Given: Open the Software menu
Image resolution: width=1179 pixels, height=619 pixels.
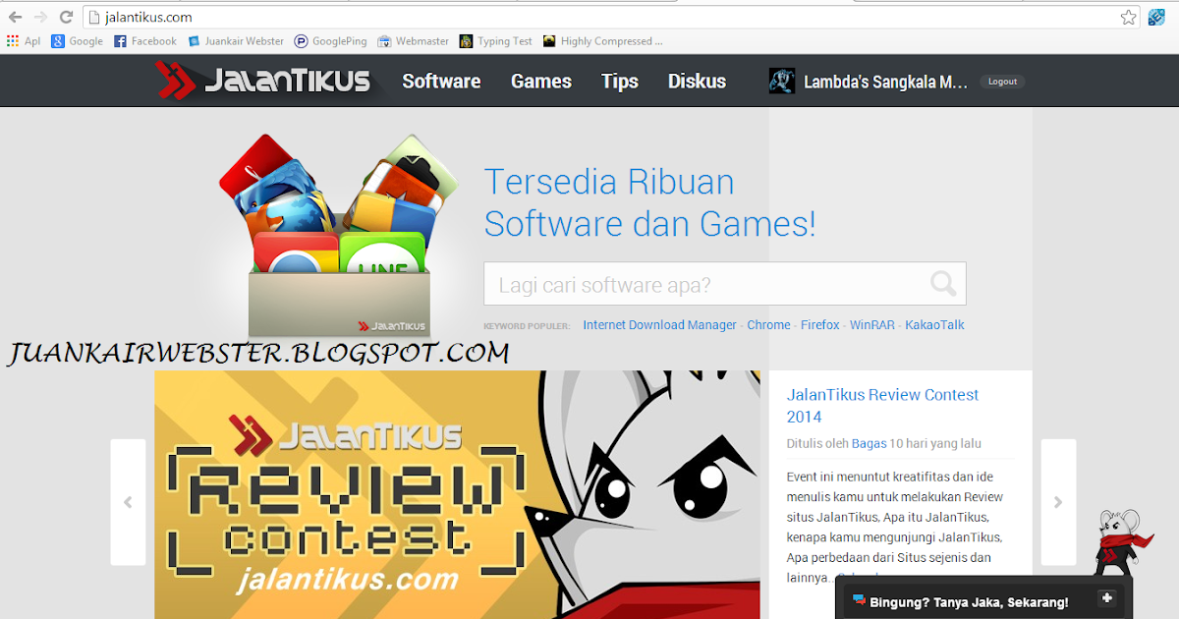Looking at the screenshot, I should [441, 82].
